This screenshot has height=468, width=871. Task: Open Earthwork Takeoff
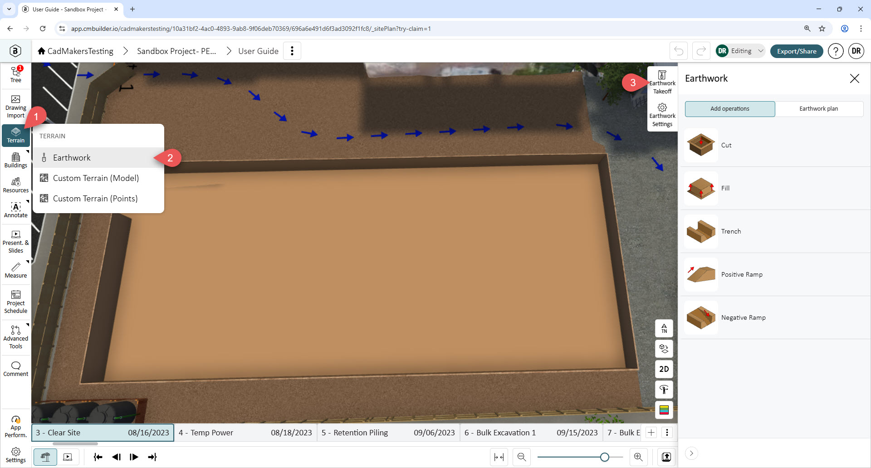(x=662, y=83)
